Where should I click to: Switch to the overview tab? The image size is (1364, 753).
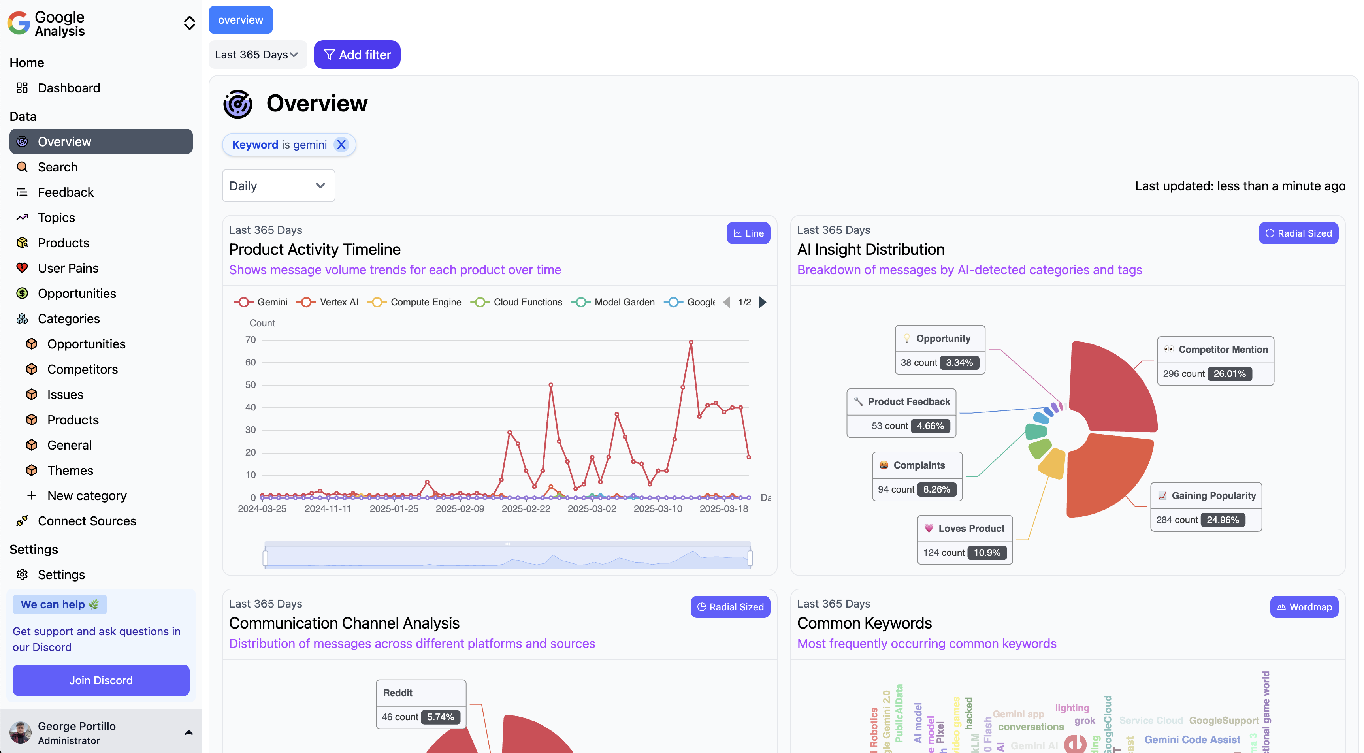point(240,20)
